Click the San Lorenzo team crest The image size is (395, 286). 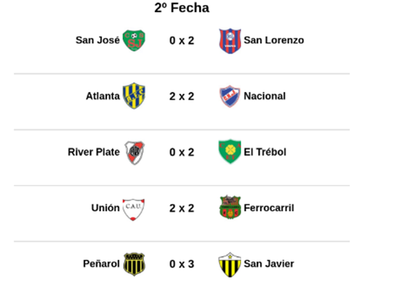pyautogui.click(x=230, y=40)
